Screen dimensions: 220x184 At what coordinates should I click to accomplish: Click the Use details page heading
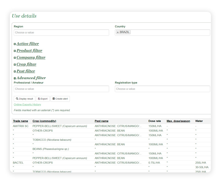click(24, 16)
